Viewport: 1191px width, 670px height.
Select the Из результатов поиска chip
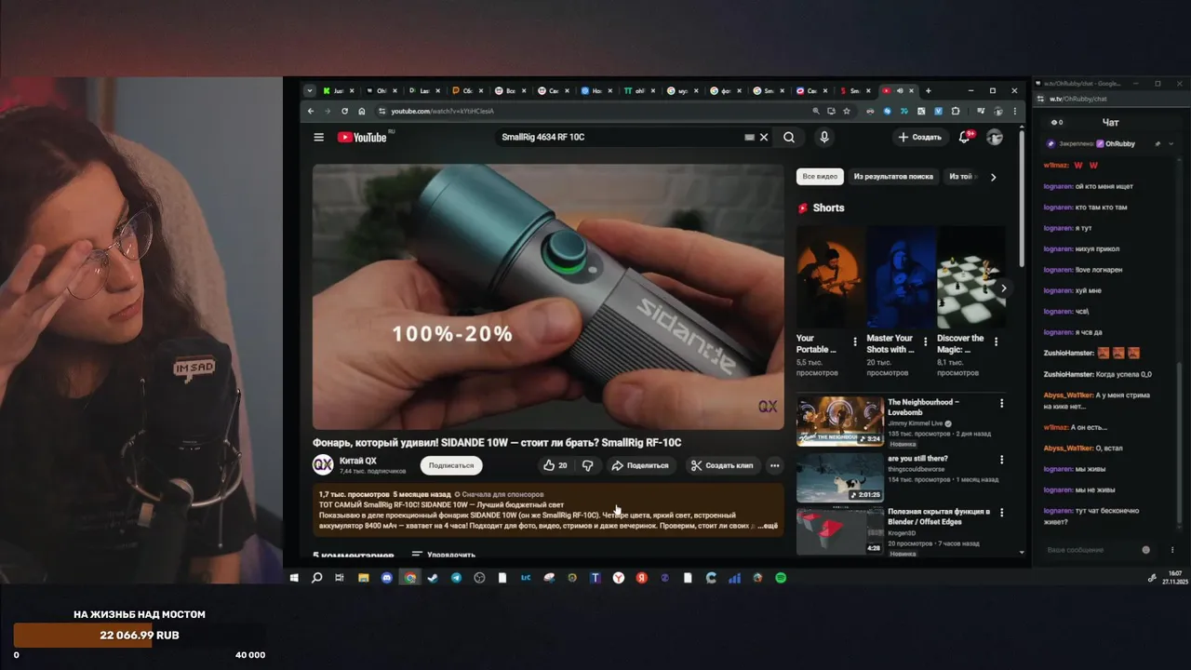893,177
